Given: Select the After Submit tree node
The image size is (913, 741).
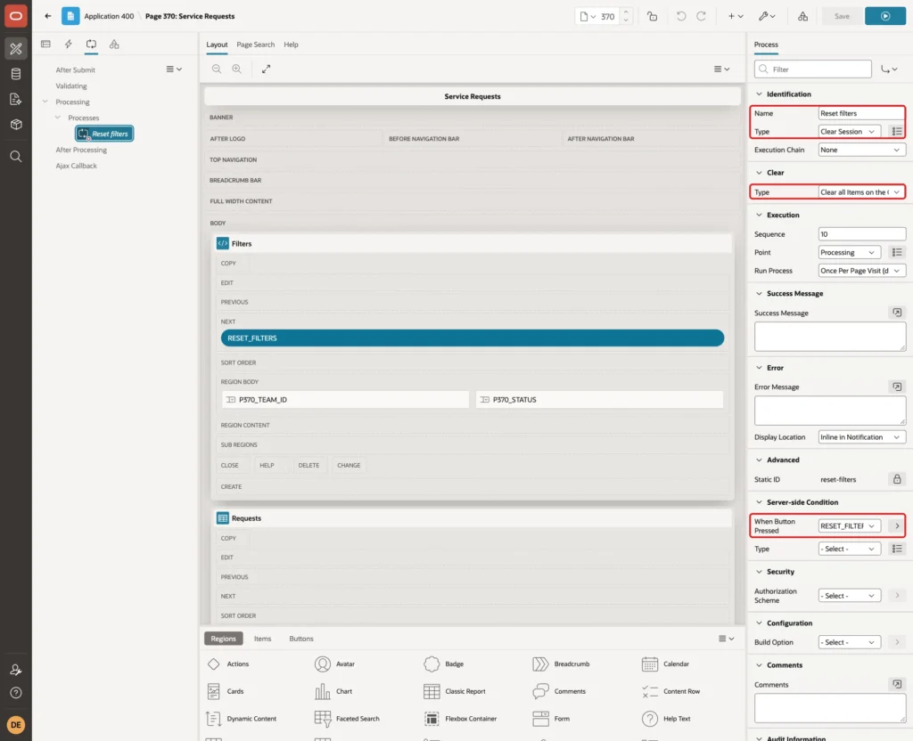Looking at the screenshot, I should [75, 69].
